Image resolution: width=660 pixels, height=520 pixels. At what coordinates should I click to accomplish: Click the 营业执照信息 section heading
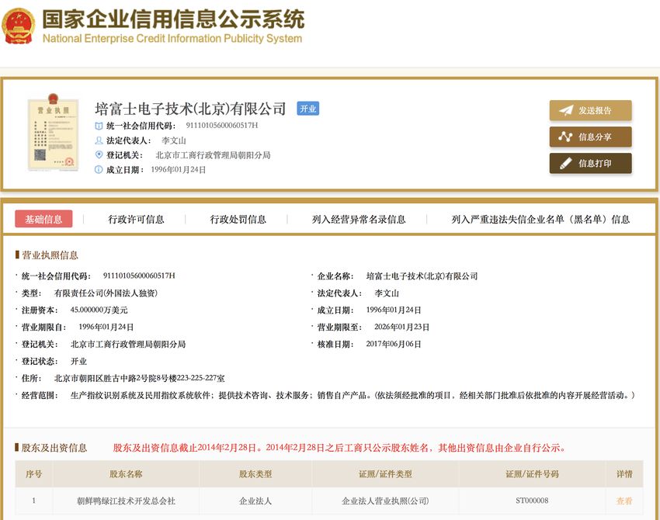point(50,255)
